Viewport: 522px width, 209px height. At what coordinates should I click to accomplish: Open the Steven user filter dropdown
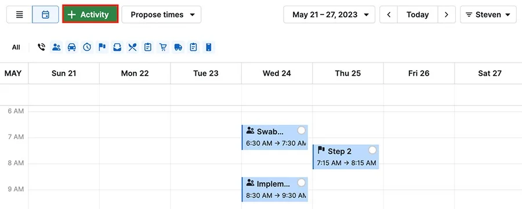coord(488,14)
